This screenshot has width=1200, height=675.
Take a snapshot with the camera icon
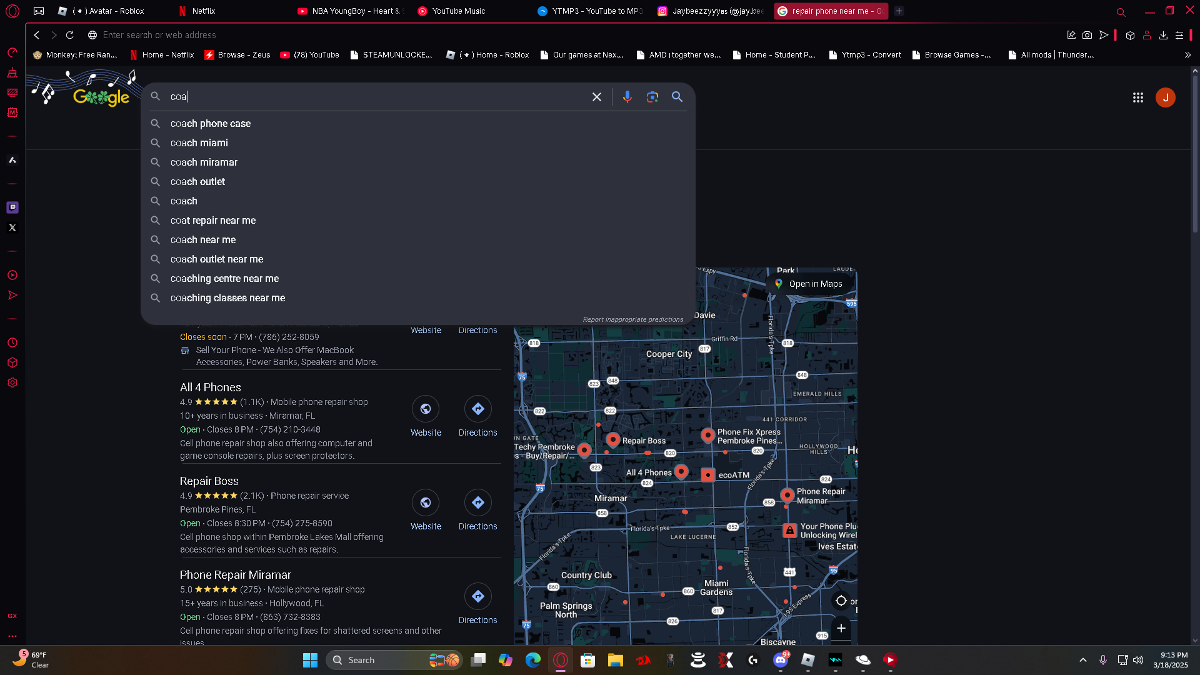click(x=1087, y=35)
